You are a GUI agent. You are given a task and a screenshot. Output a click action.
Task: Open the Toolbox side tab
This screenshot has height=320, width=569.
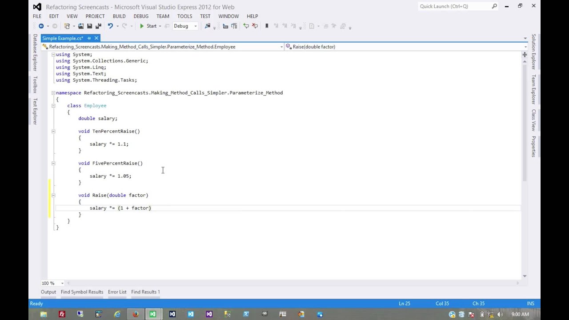point(35,84)
